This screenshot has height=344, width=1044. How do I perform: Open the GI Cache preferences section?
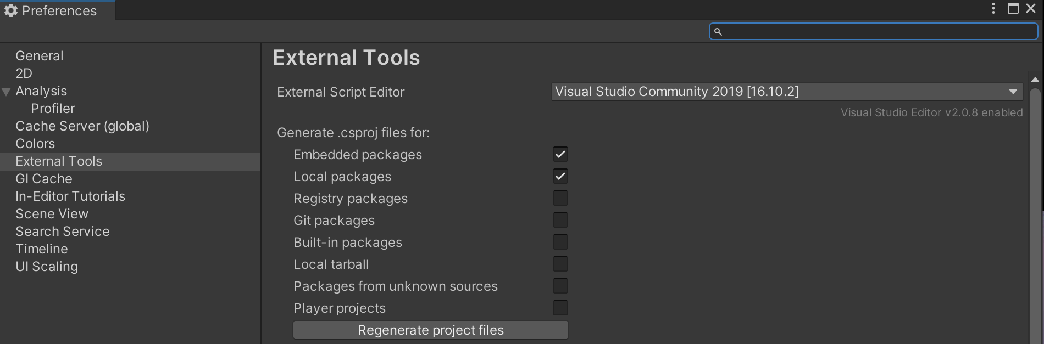click(x=44, y=179)
